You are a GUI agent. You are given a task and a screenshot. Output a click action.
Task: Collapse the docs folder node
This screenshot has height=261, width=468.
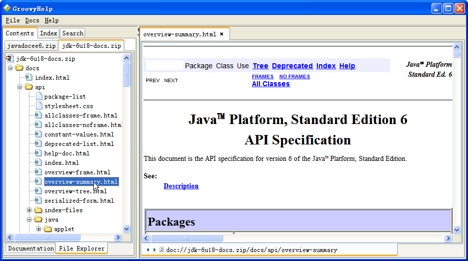click(x=10, y=68)
